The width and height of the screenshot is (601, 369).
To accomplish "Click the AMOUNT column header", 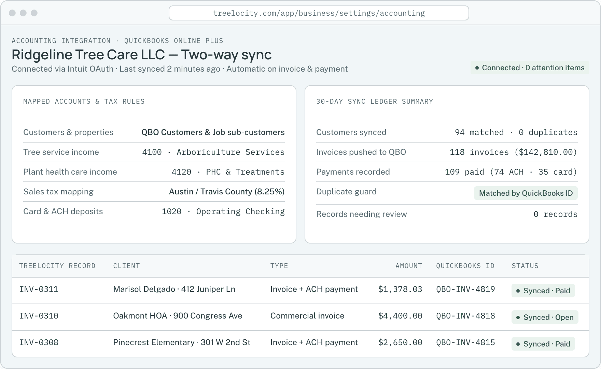I will pos(409,266).
